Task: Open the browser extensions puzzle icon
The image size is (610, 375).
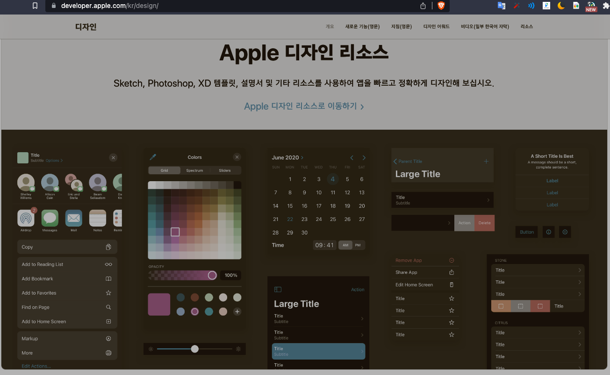Action: 605,6
